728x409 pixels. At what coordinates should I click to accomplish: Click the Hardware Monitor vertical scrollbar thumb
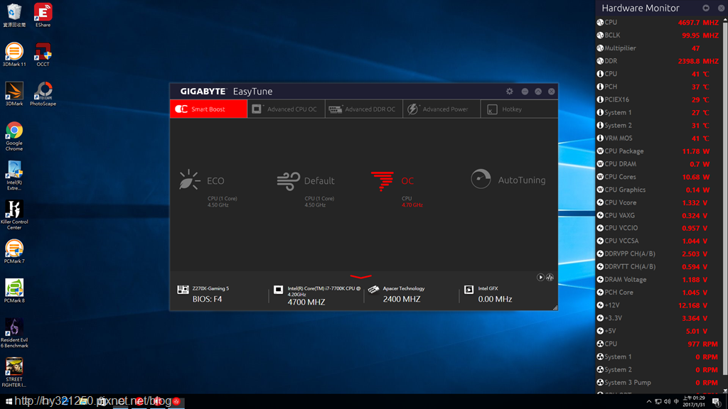[725, 197]
